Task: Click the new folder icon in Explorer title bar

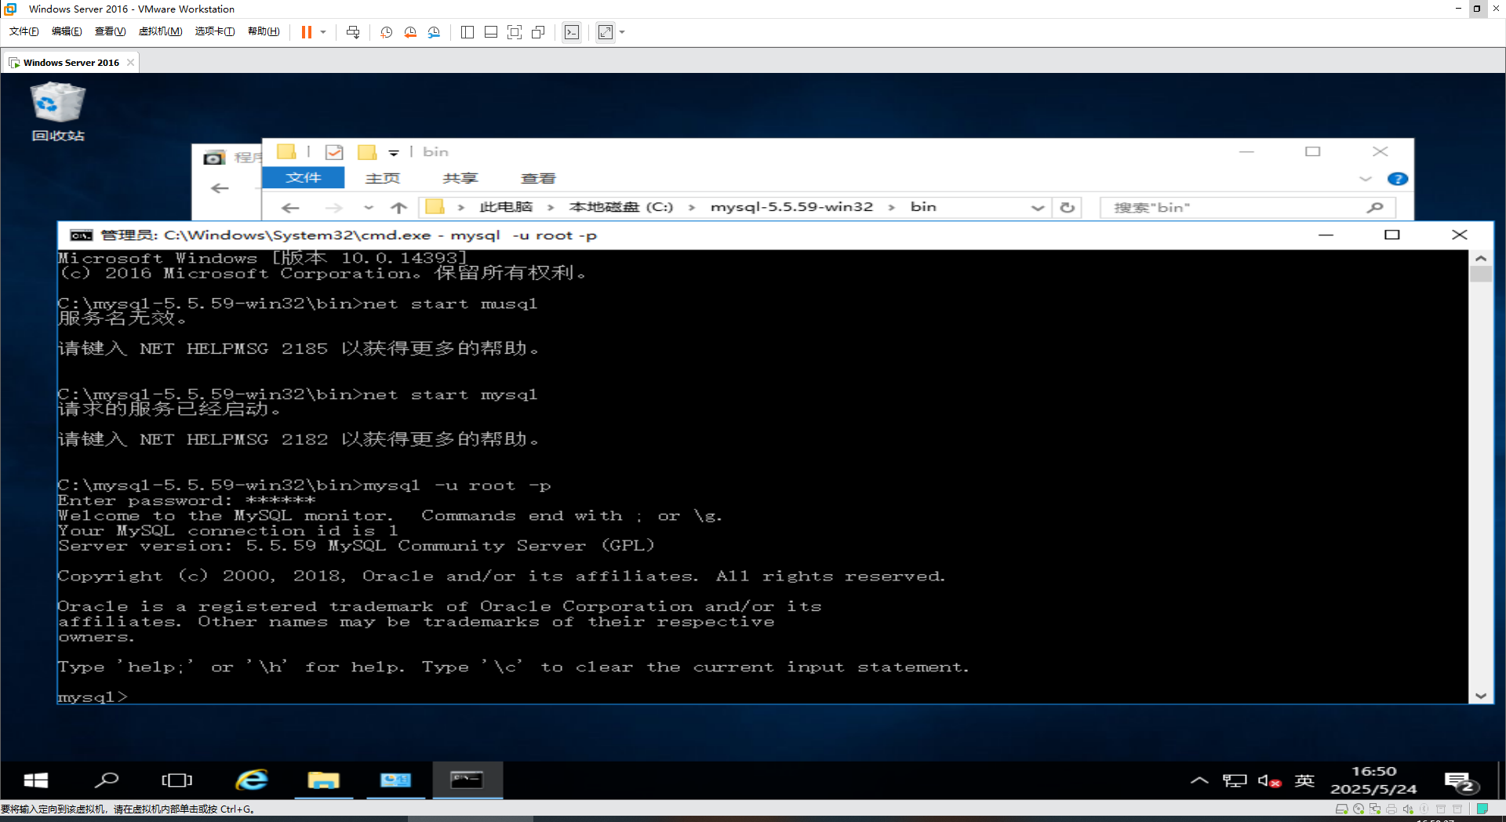Action: (367, 152)
